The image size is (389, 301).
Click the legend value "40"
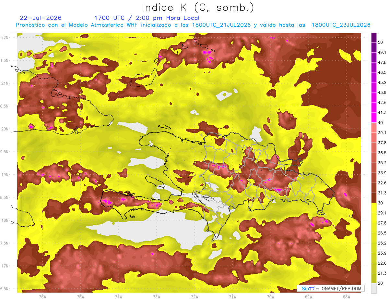[x=381, y=122]
